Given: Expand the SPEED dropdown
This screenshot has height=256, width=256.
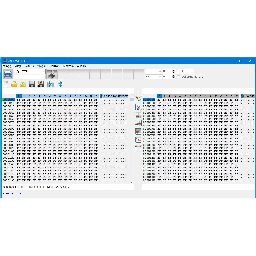Looking at the screenshot, I should 186,71.
